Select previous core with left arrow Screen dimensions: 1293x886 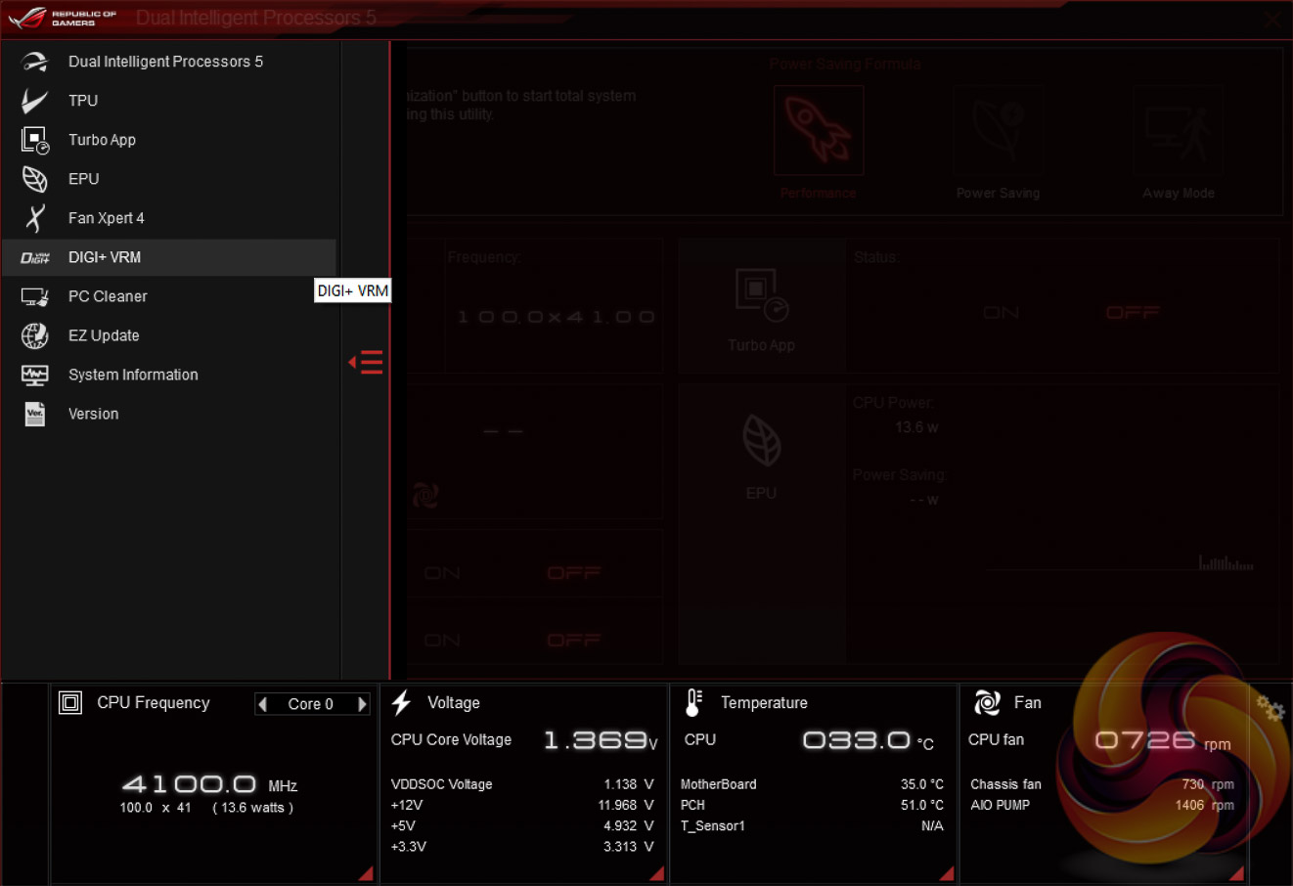262,704
